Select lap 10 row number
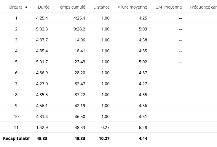Screen dimensions: 217x147 tap(16, 117)
